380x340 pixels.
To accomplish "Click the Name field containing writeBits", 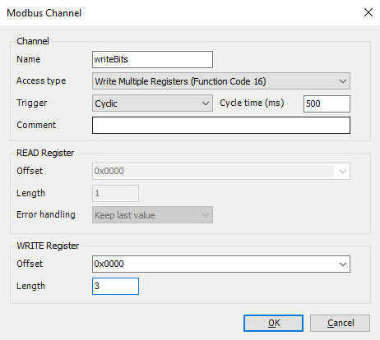I will pyautogui.click(x=152, y=59).
